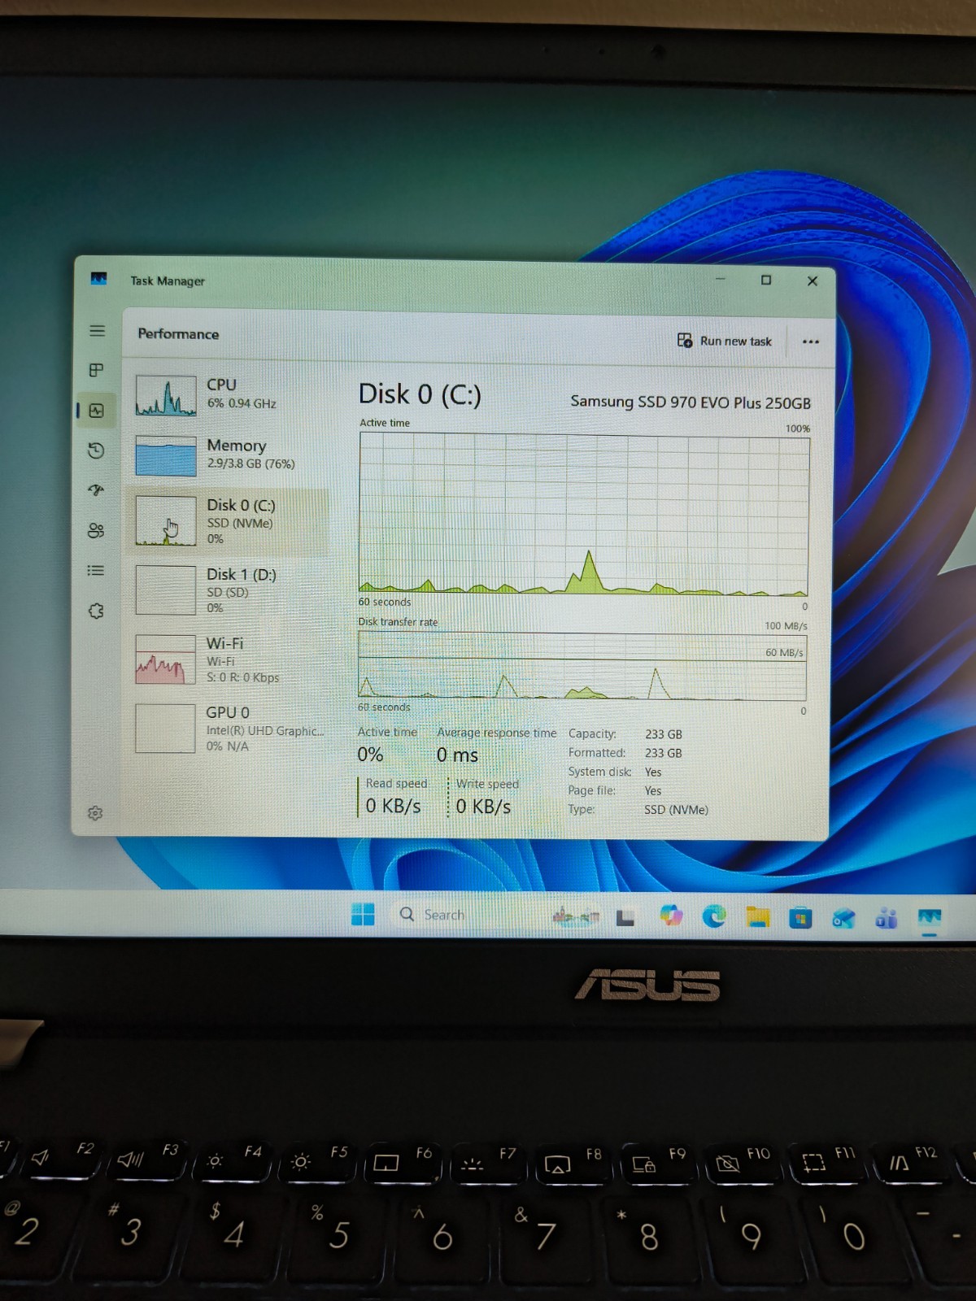Open Task View from the taskbar
The height and width of the screenshot is (1301, 976).
click(x=625, y=917)
